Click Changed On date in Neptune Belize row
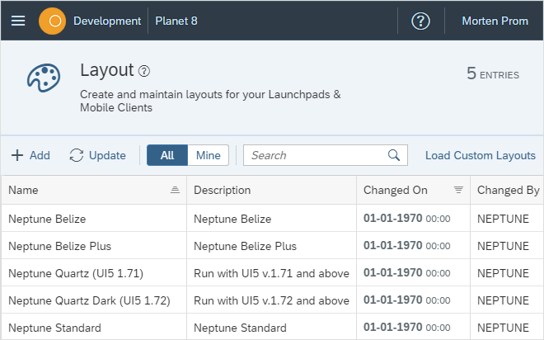The width and height of the screenshot is (544, 340). tap(406, 219)
